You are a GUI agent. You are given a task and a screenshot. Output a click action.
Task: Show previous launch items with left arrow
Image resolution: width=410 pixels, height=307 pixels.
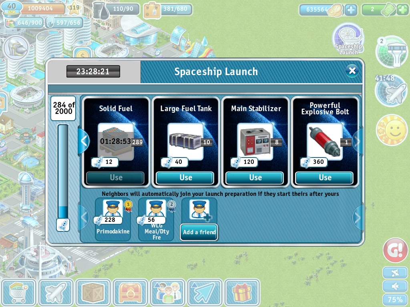(84, 141)
